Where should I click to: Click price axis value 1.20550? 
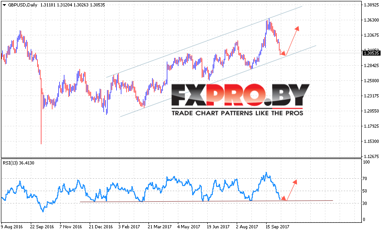point(371,111)
